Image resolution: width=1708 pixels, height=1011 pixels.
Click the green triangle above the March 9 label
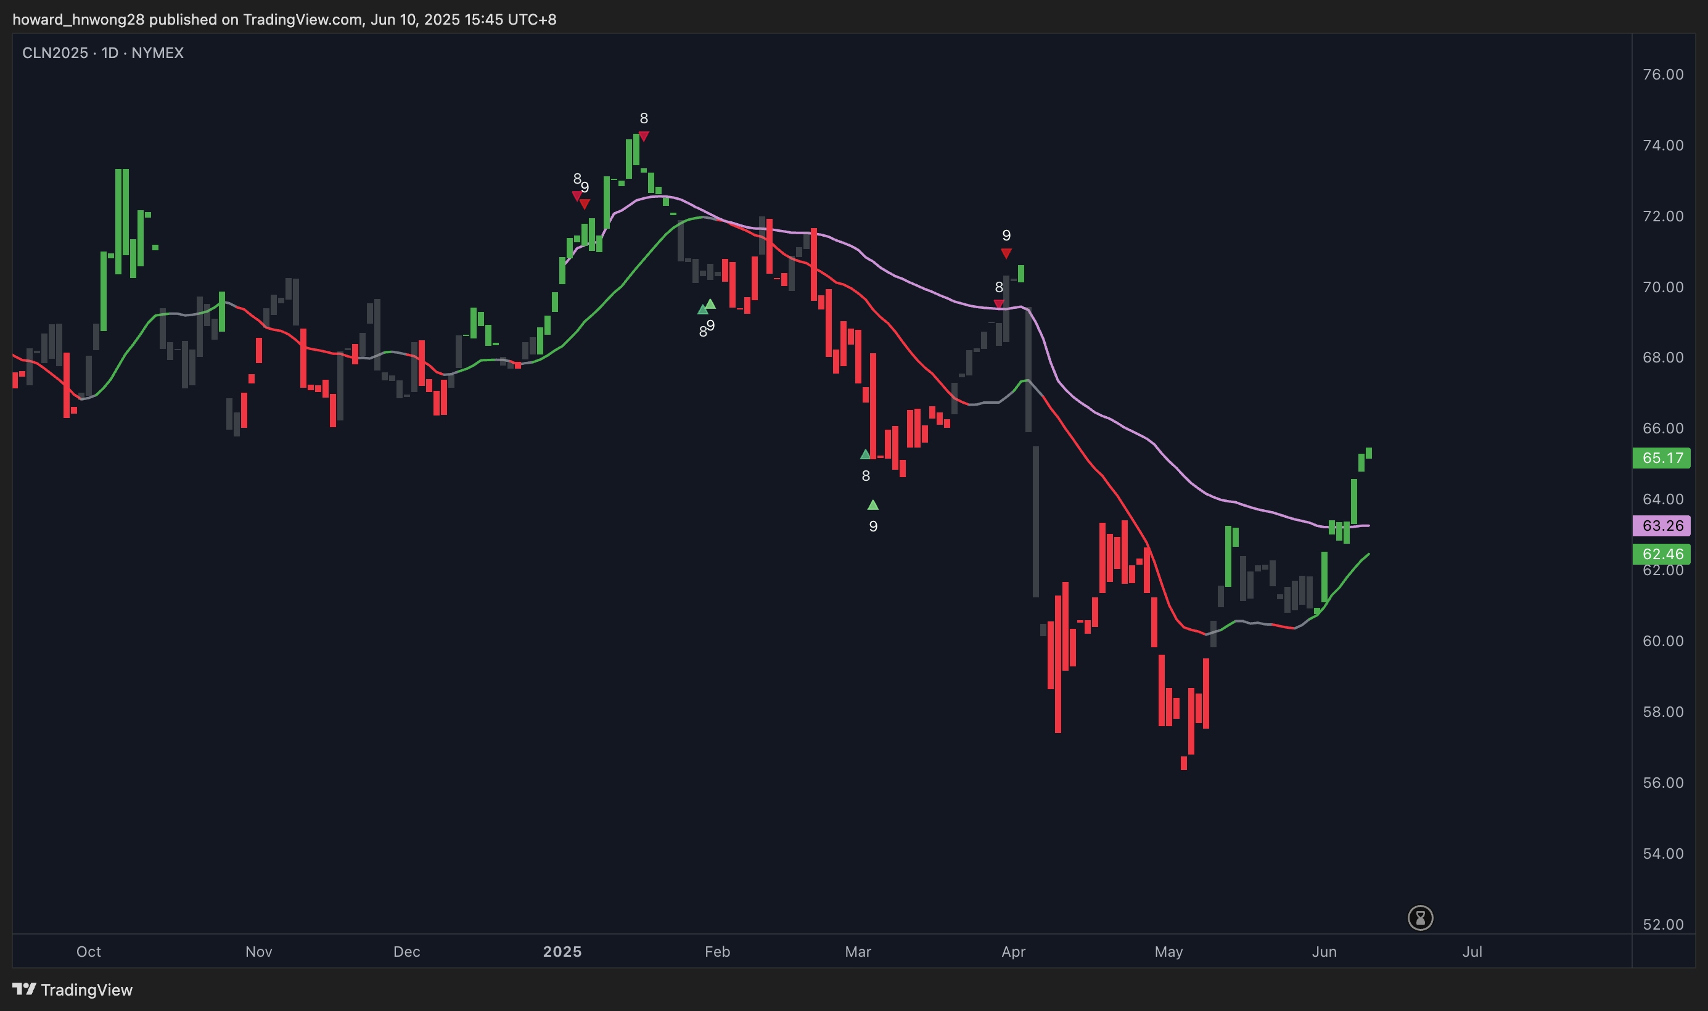click(x=872, y=505)
